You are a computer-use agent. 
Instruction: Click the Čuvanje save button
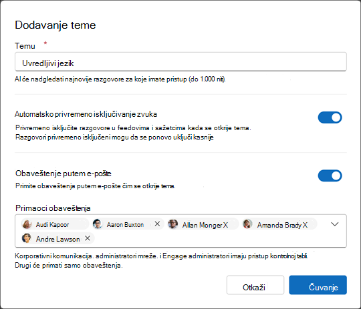click(x=318, y=285)
